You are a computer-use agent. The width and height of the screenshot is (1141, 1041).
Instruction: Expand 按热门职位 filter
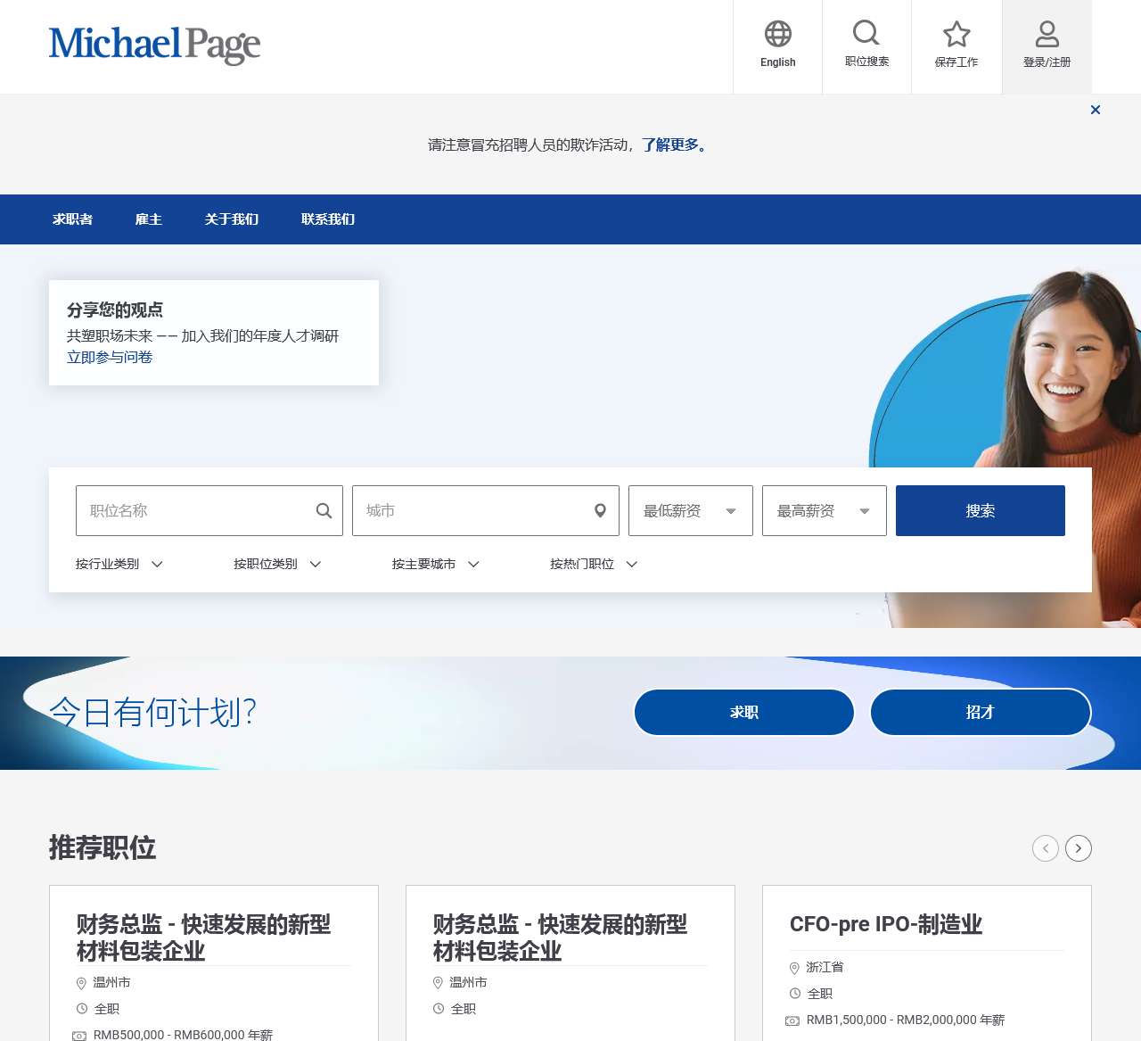click(594, 564)
